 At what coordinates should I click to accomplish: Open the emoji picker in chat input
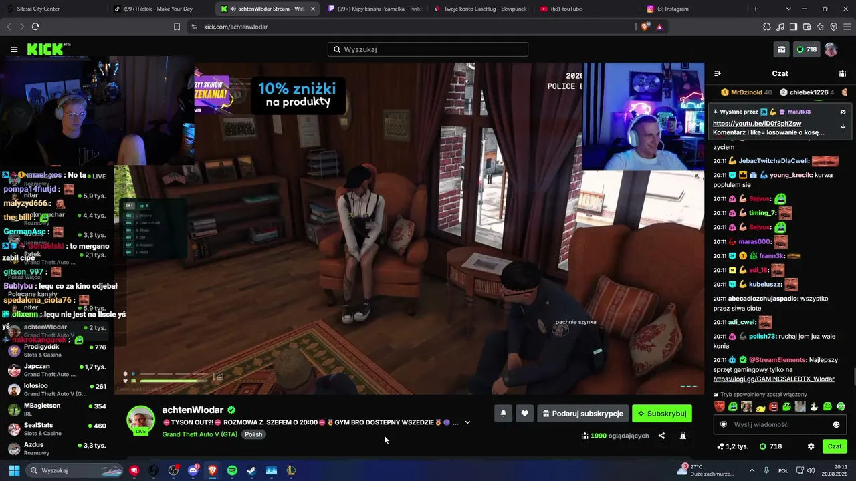point(837,424)
